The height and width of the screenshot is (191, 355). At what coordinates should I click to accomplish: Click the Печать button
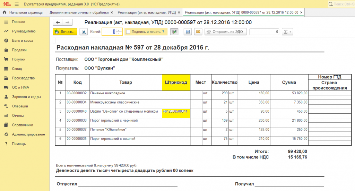65,32
